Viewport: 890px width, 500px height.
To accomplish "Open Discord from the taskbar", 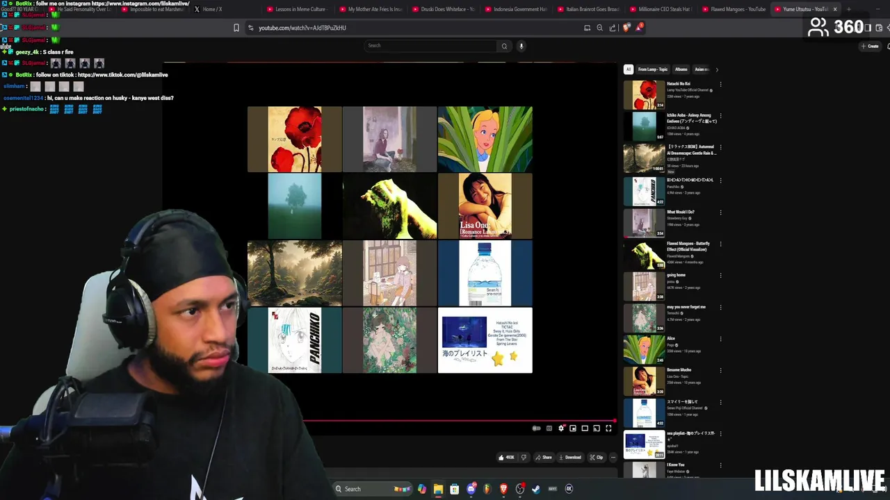I will (471, 489).
